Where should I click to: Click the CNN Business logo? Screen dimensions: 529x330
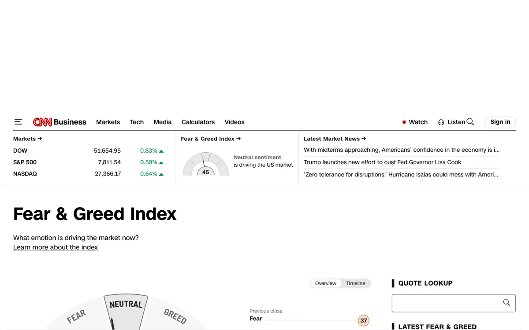click(x=60, y=122)
